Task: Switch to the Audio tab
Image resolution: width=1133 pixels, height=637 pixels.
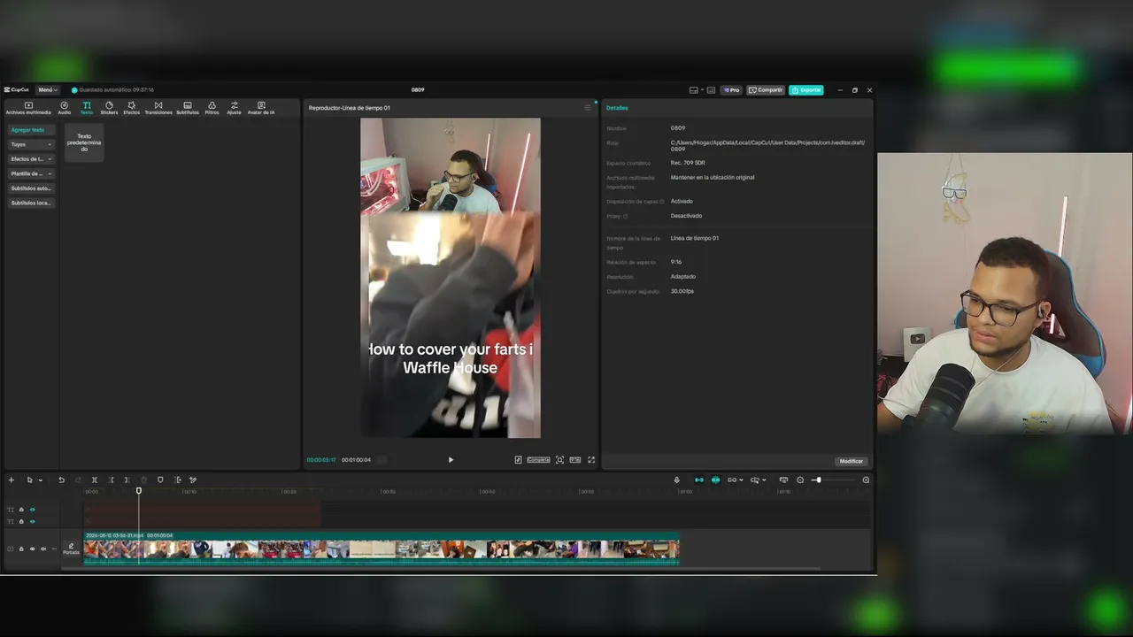Action: coord(65,108)
